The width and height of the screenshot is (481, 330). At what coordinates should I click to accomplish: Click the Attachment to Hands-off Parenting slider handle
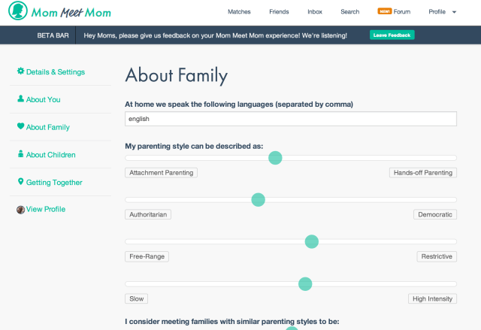coord(275,158)
